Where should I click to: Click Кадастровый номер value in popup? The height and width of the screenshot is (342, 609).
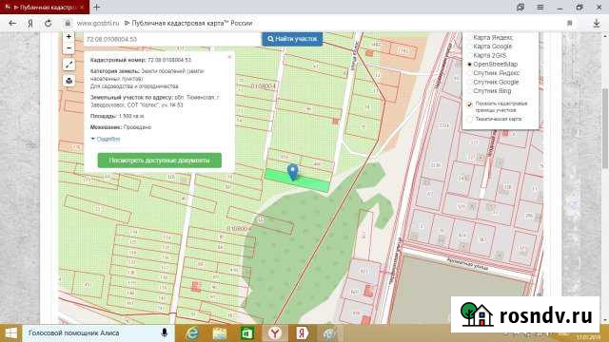[x=169, y=60]
